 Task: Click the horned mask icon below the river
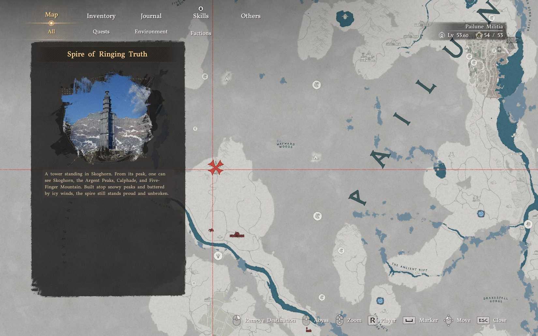tap(218, 256)
